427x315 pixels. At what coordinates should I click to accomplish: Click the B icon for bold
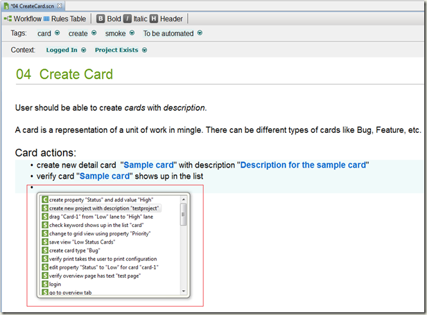[101, 19]
